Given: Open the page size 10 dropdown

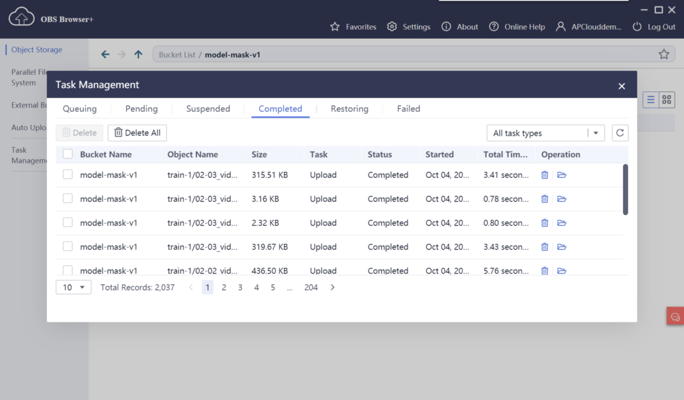Looking at the screenshot, I should click(73, 287).
